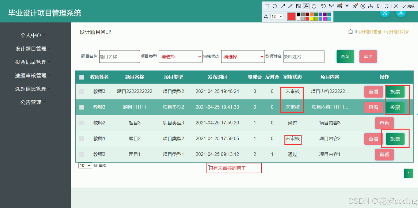Viewport: 418px width, 208px height.
Task: Click 查看 for 题目1 row
Action: coord(384,154)
